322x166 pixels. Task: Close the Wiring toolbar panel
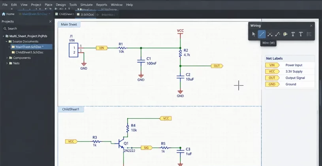pos(311,26)
